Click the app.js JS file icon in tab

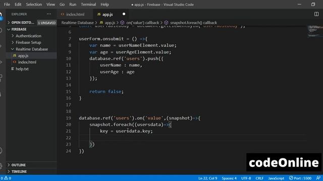click(x=99, y=14)
